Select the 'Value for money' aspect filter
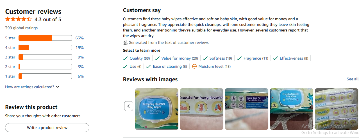359x138 pixels. [x=176, y=58]
